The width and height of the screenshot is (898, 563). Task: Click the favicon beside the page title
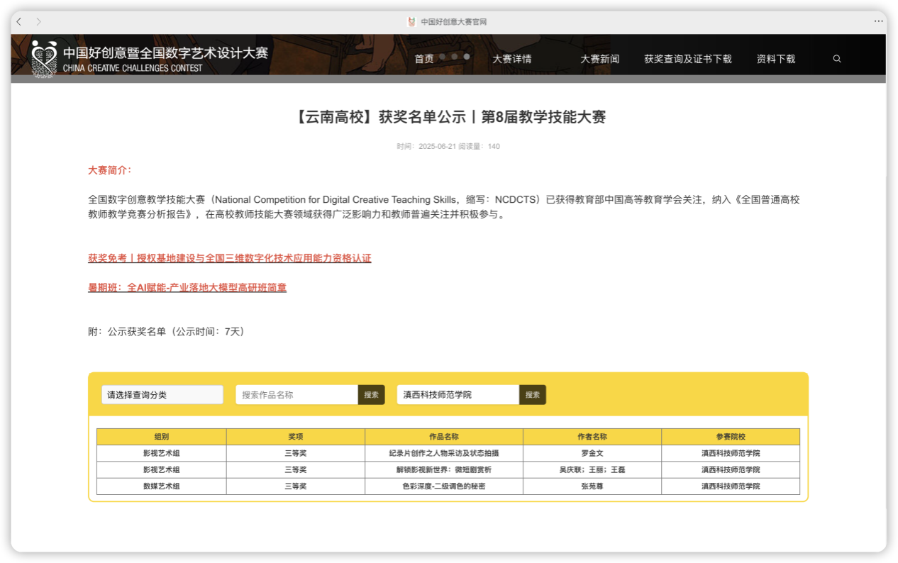411,22
